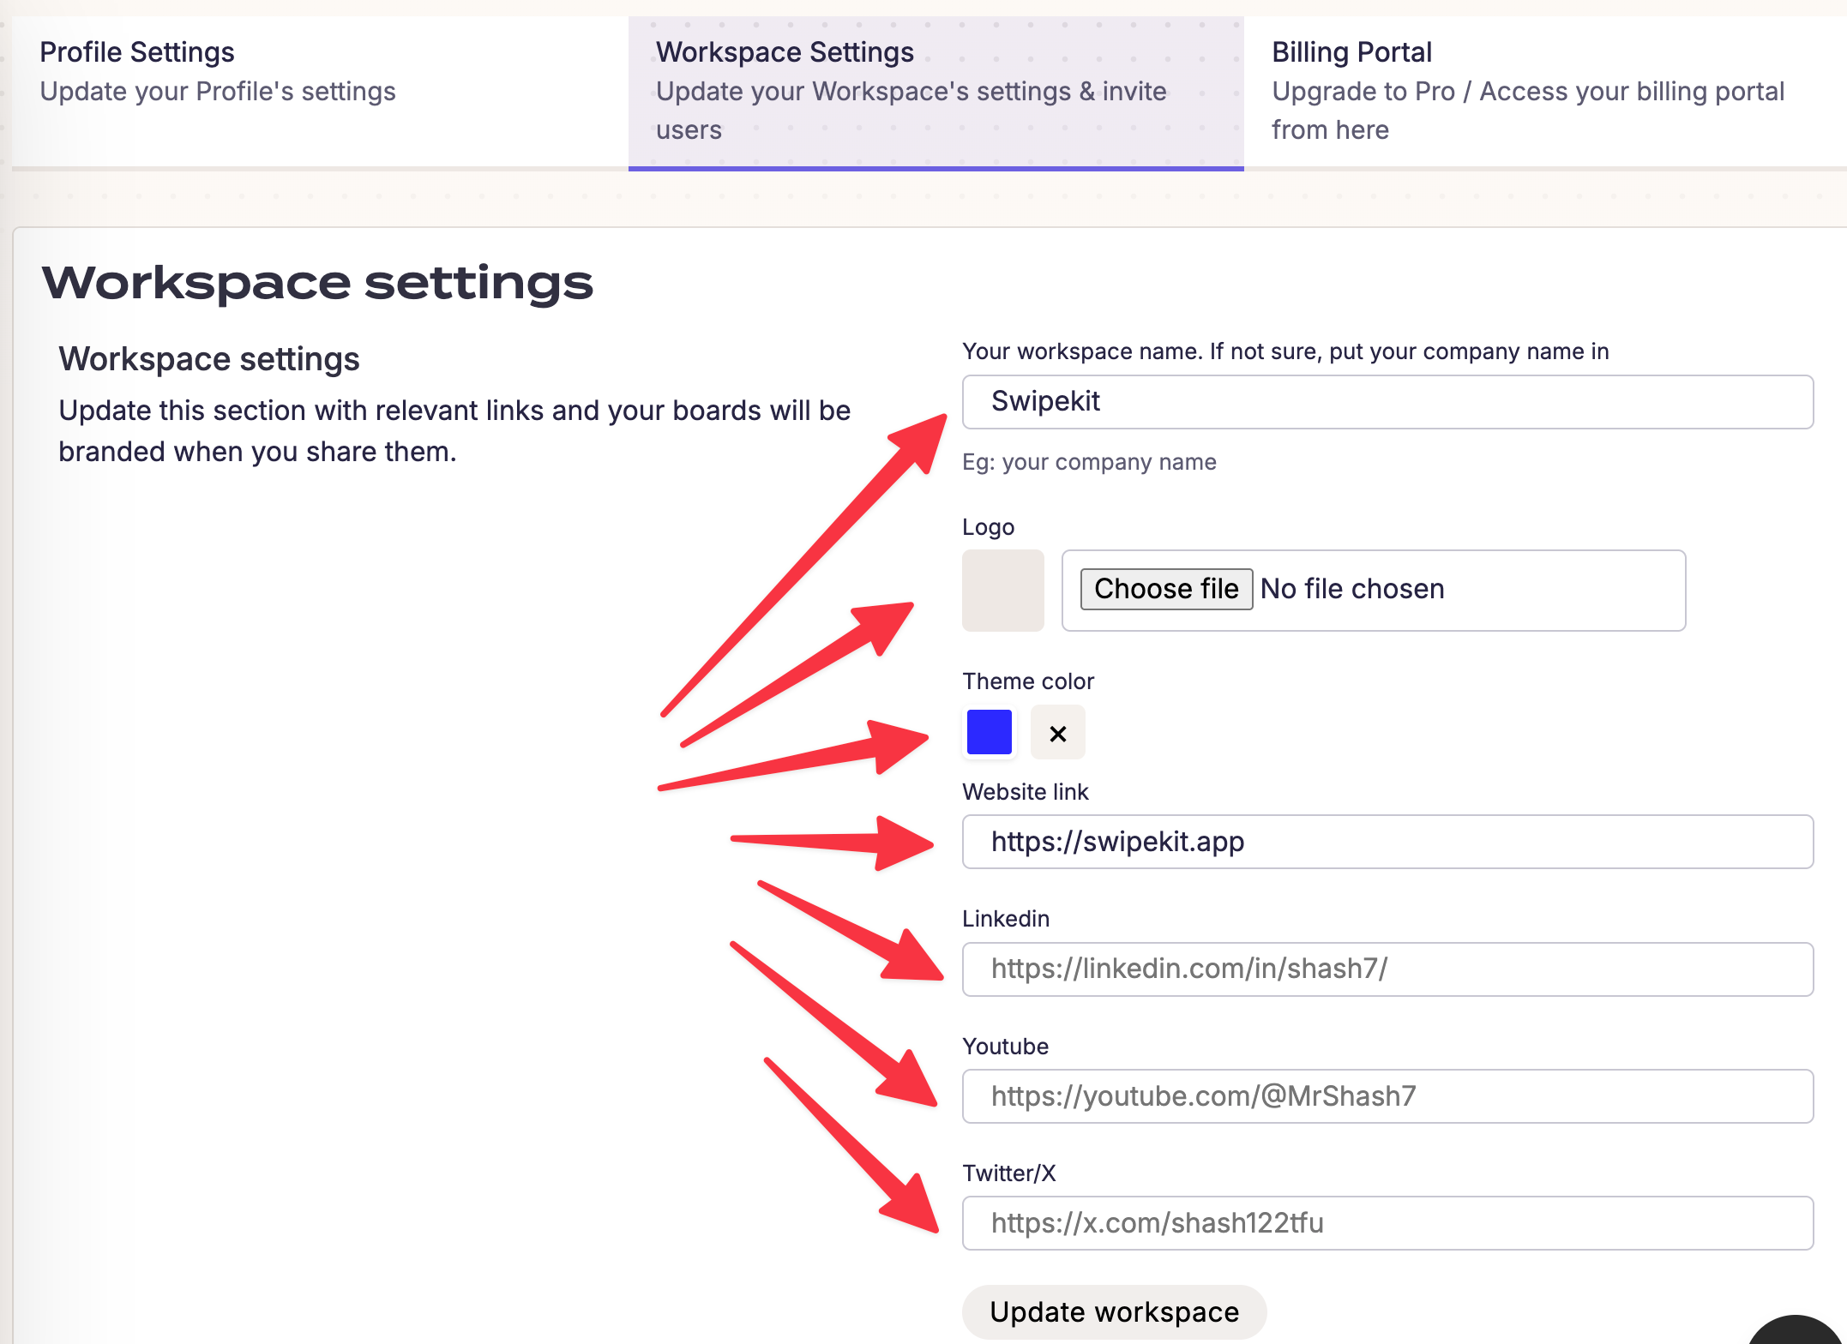Click the Update workspace button
The width and height of the screenshot is (1847, 1344).
tap(1114, 1311)
